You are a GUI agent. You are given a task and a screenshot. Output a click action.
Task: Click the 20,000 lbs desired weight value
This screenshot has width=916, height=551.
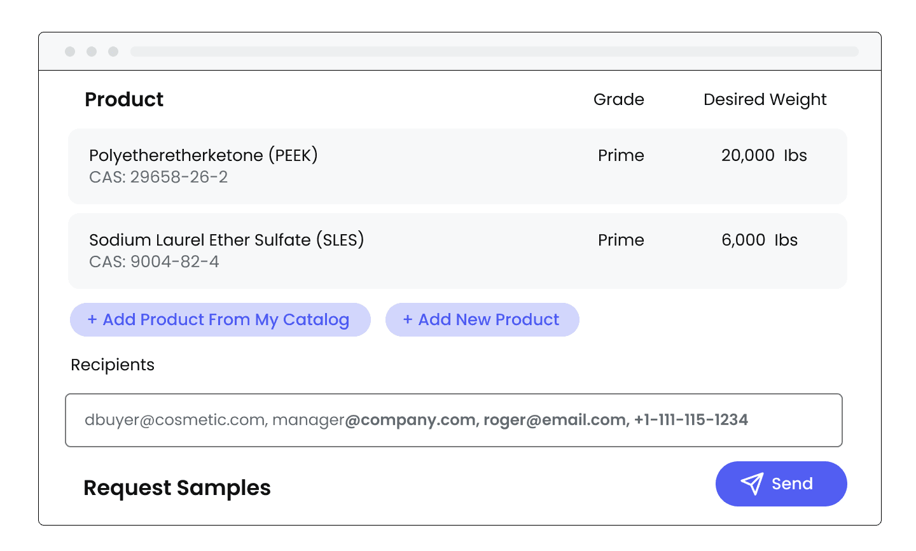pyautogui.click(x=763, y=155)
